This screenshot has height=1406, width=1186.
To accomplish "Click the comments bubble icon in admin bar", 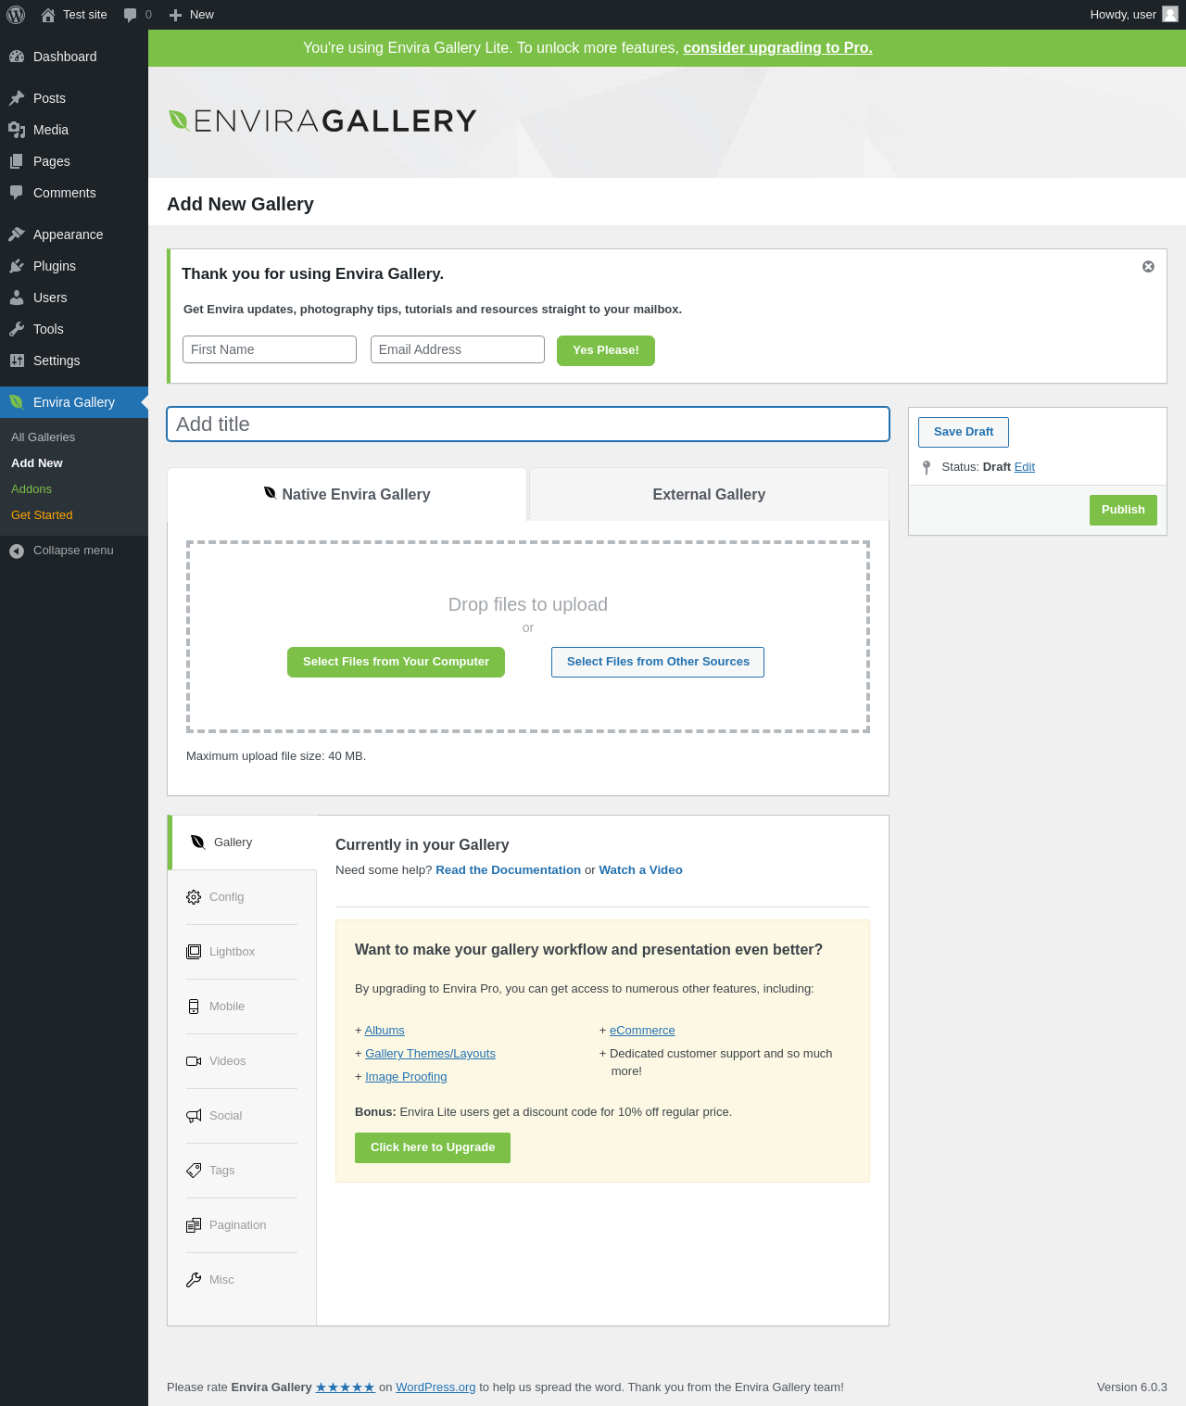I will 131,15.
